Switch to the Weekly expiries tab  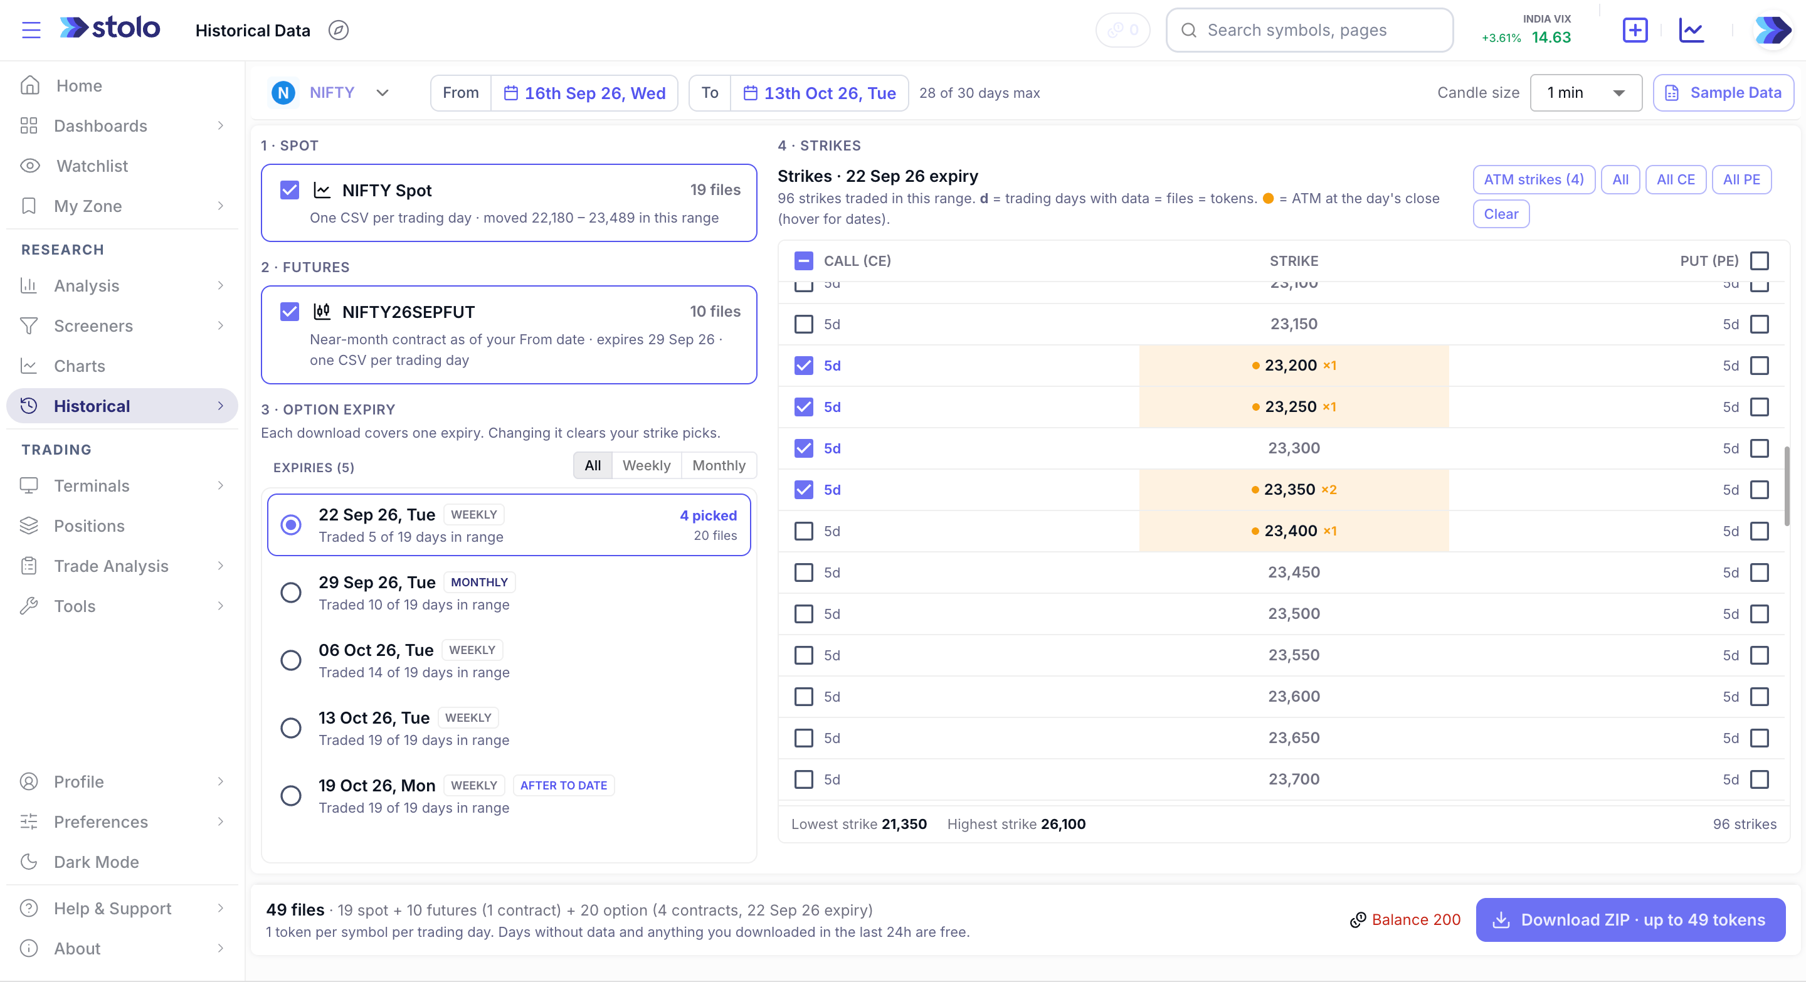click(647, 465)
